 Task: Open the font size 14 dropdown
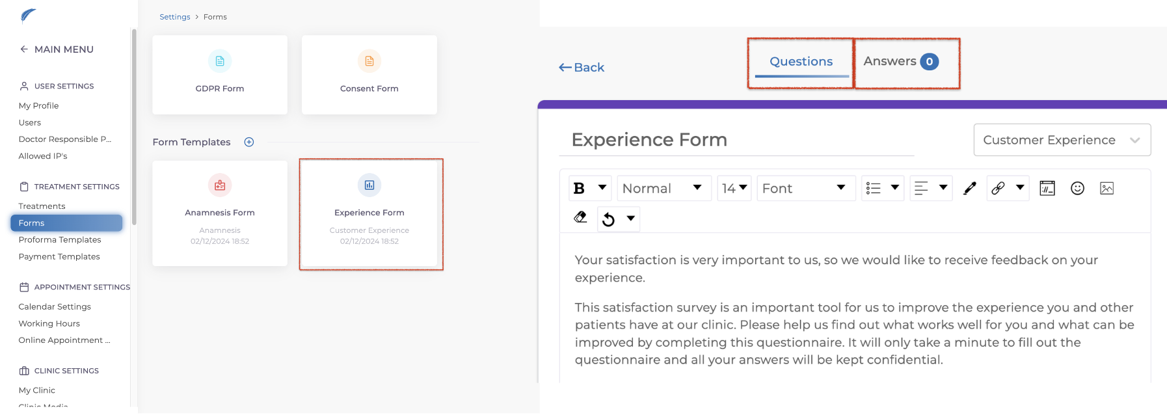tap(734, 189)
